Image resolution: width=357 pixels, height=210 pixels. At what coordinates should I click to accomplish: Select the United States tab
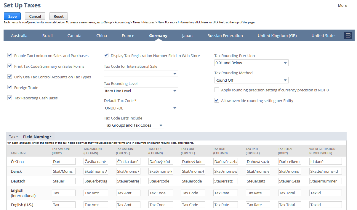324,35
